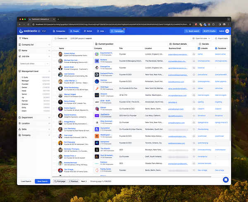Switch to the Companies tab

click(59, 31)
